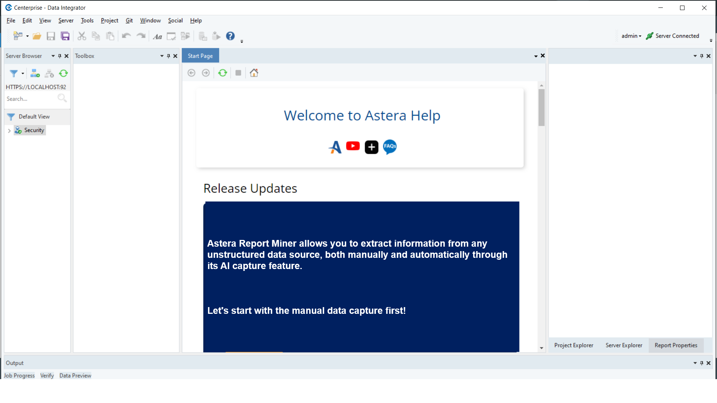This screenshot has height=403, width=717.
Task: Open the filter icon dropdown arrow
Action: click(x=23, y=74)
